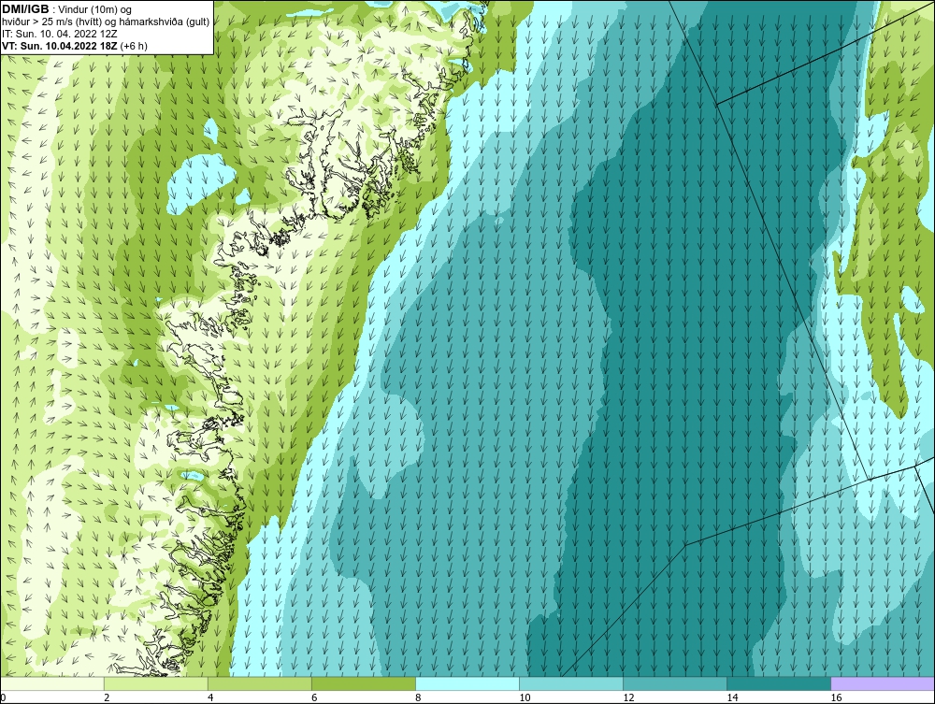
Task: Click the 'IT: Sun. 10. 04. 2022 12Z' line
Action: click(x=59, y=34)
